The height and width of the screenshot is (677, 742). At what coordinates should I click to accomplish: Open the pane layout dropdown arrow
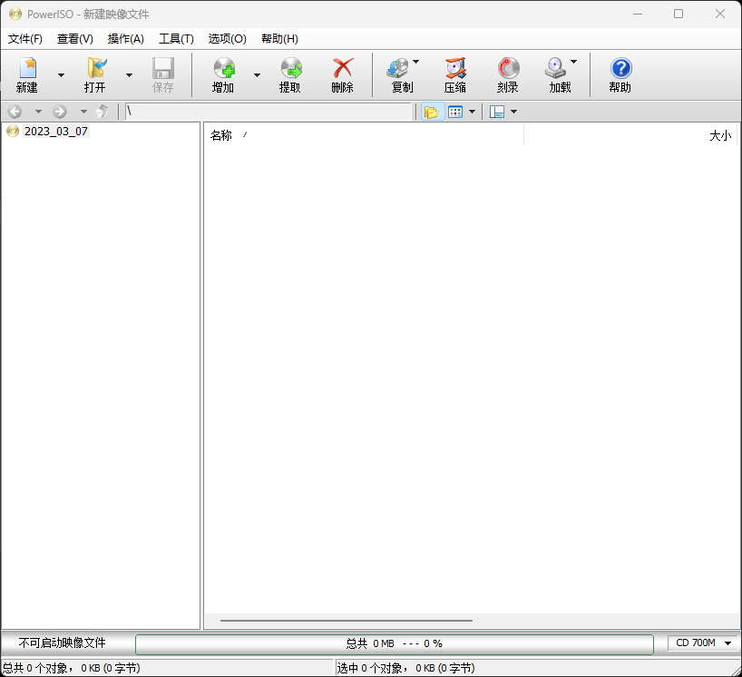coord(514,112)
